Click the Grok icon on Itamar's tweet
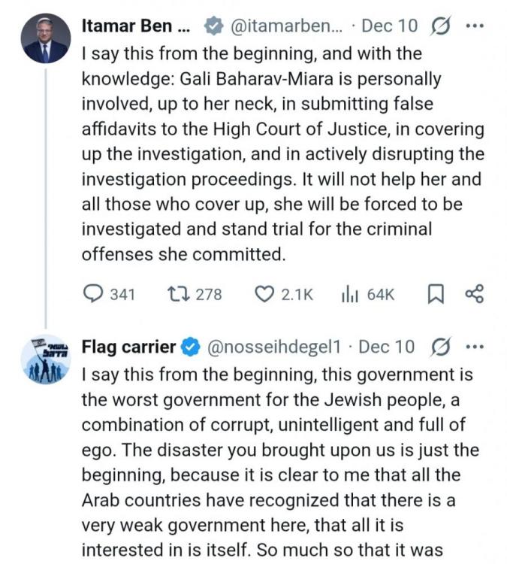 [440, 26]
